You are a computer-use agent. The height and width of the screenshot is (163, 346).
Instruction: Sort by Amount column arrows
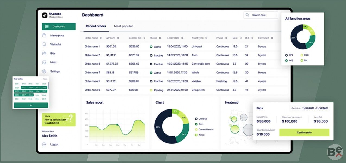118,38
